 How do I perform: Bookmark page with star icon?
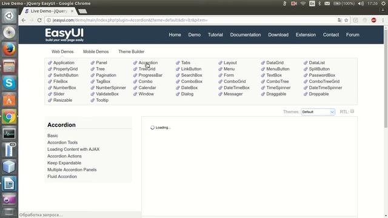coord(346,20)
